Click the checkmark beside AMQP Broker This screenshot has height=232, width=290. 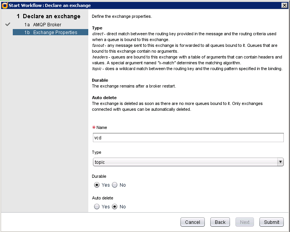click(8, 24)
